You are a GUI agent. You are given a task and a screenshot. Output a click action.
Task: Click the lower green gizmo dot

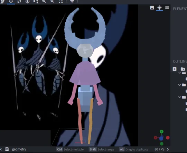coord(162,144)
